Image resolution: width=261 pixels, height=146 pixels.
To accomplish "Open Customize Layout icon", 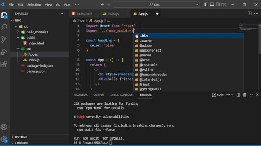I will pos(223,4).
